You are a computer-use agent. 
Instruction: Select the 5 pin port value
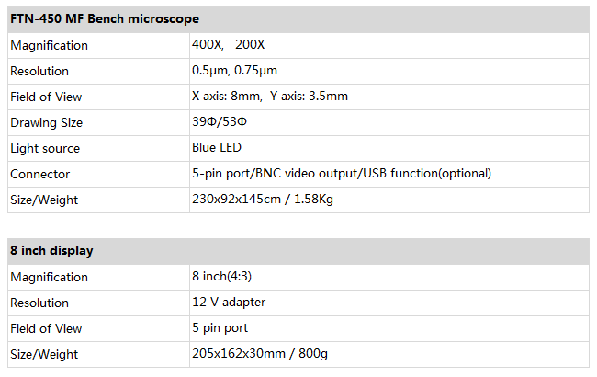point(220,328)
